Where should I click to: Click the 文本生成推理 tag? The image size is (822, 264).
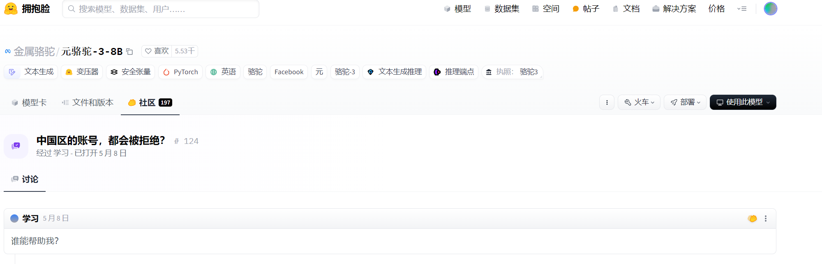pyautogui.click(x=394, y=72)
